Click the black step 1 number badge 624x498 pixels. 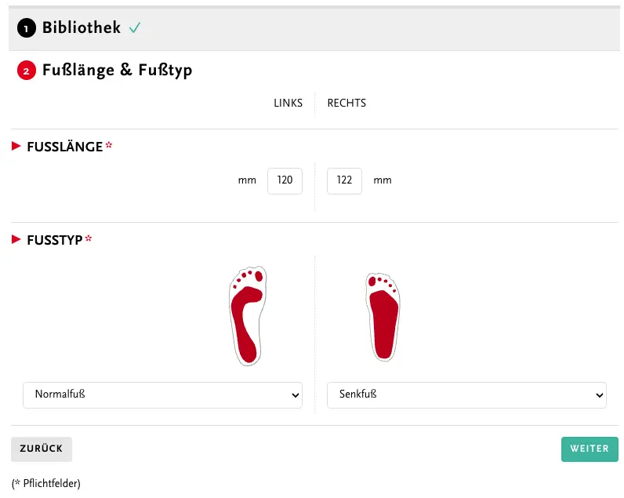click(27, 29)
